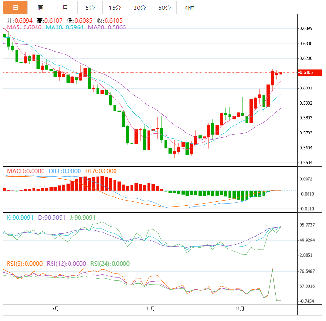Image resolution: width=326 pixels, height=321 pixels.
Task: Click the 37.9016 RSI axis label
Action: coord(307,286)
